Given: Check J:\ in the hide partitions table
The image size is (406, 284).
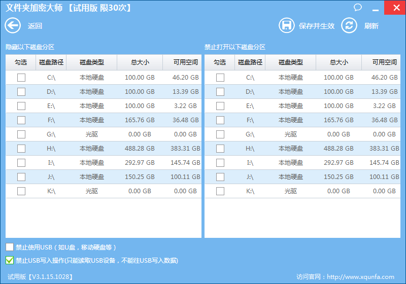Looking at the screenshot, I should click(21, 177).
